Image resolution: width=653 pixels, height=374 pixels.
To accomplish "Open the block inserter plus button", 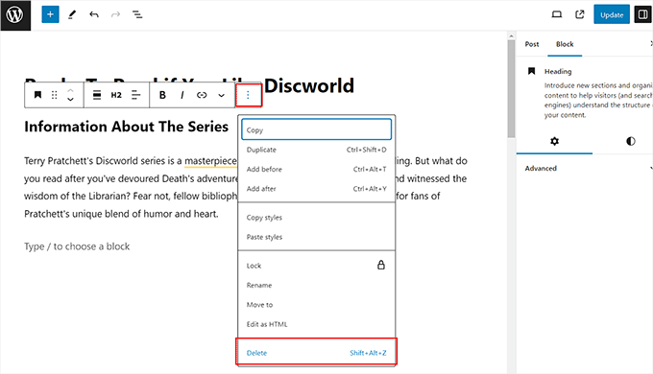I will coord(50,14).
